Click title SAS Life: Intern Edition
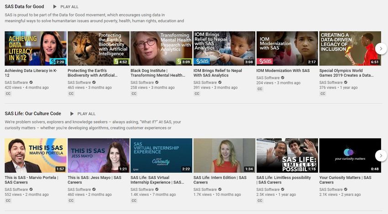 point(220,180)
